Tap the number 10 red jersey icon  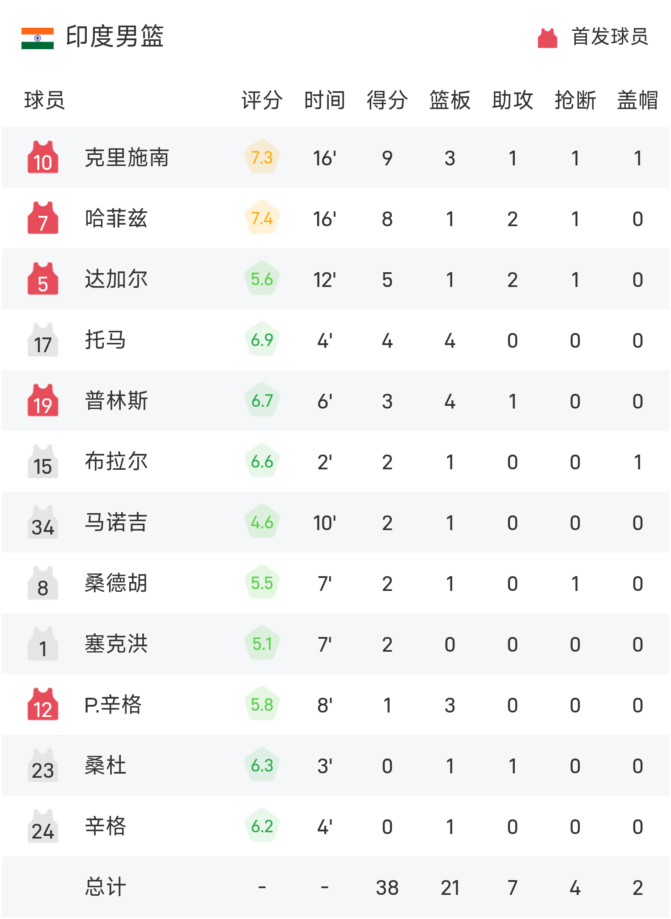[x=43, y=158]
